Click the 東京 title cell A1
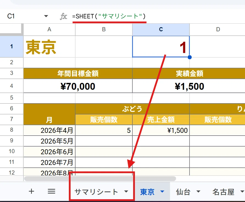245x202 pixels. 49,47
